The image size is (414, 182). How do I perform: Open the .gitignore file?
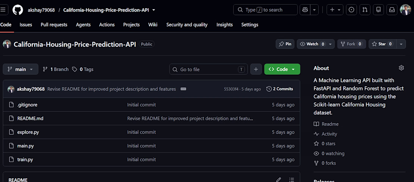(27, 105)
